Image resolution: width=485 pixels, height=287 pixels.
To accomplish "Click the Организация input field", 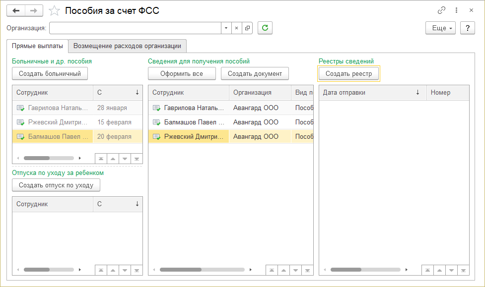I will 134,28.
